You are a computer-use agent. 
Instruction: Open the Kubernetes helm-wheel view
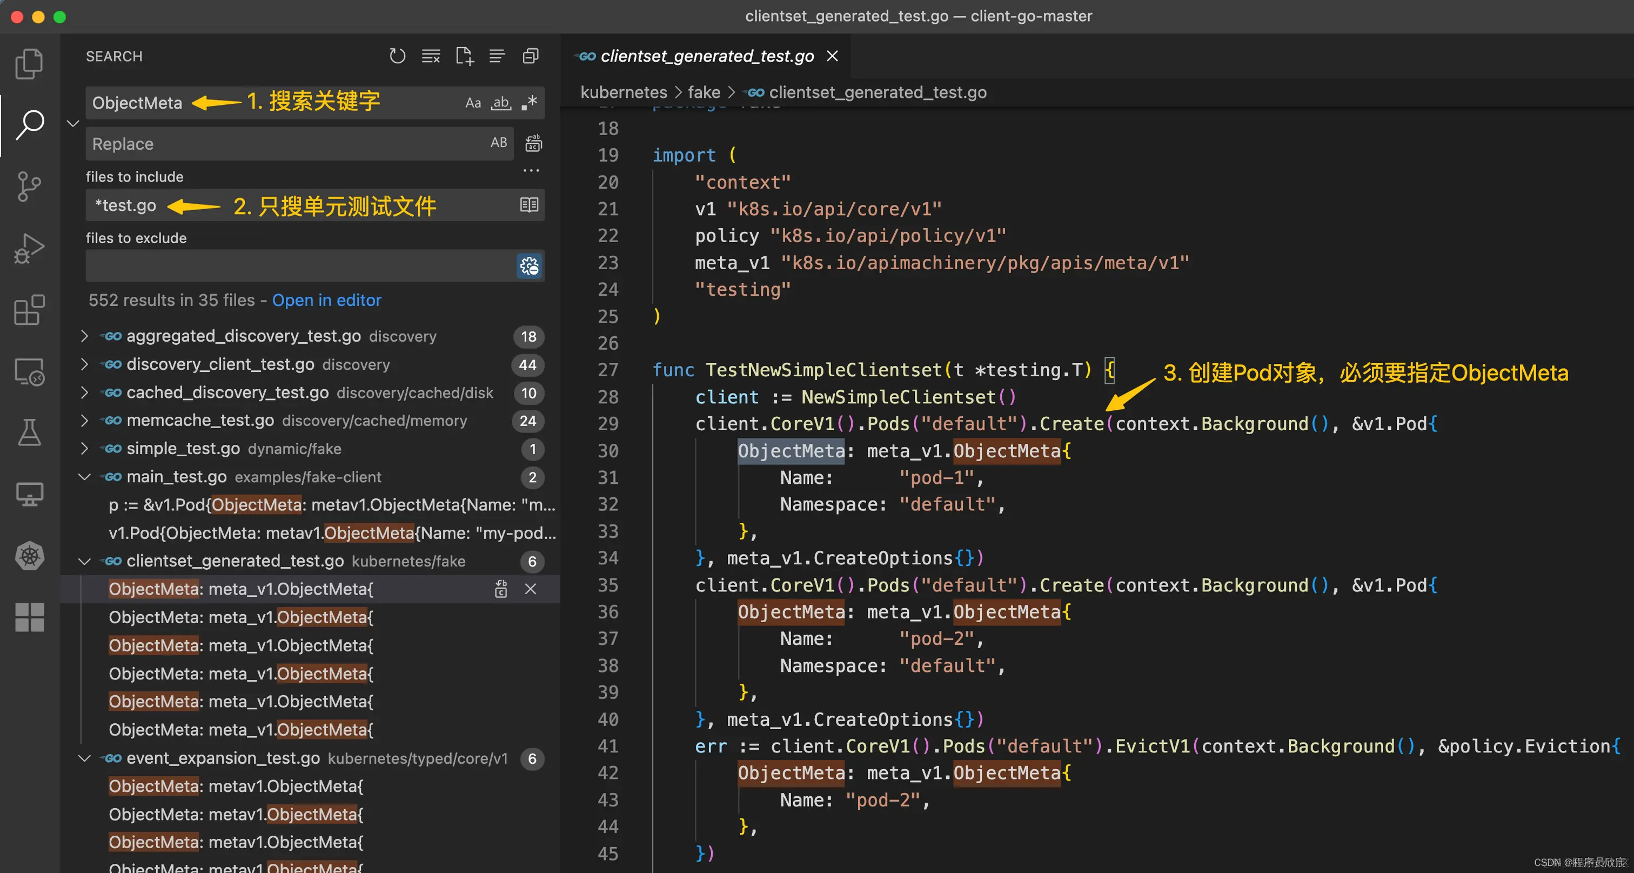click(x=29, y=556)
